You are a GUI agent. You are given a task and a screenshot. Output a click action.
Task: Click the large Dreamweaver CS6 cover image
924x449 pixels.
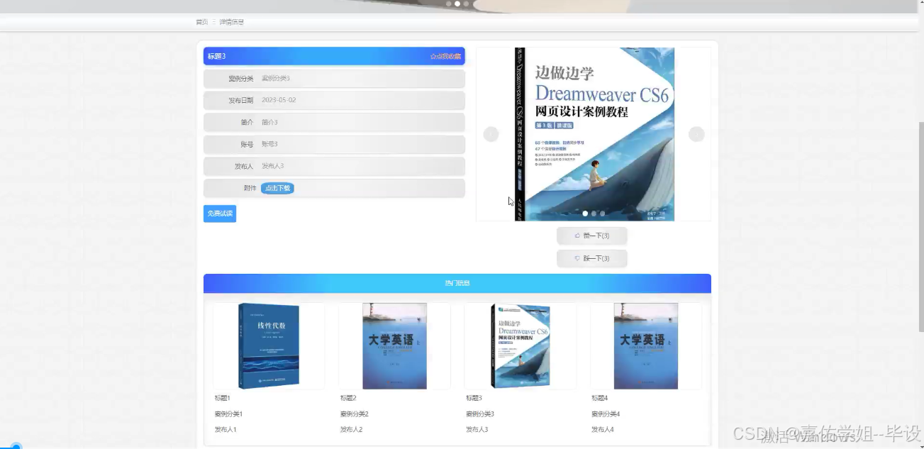[x=594, y=134]
